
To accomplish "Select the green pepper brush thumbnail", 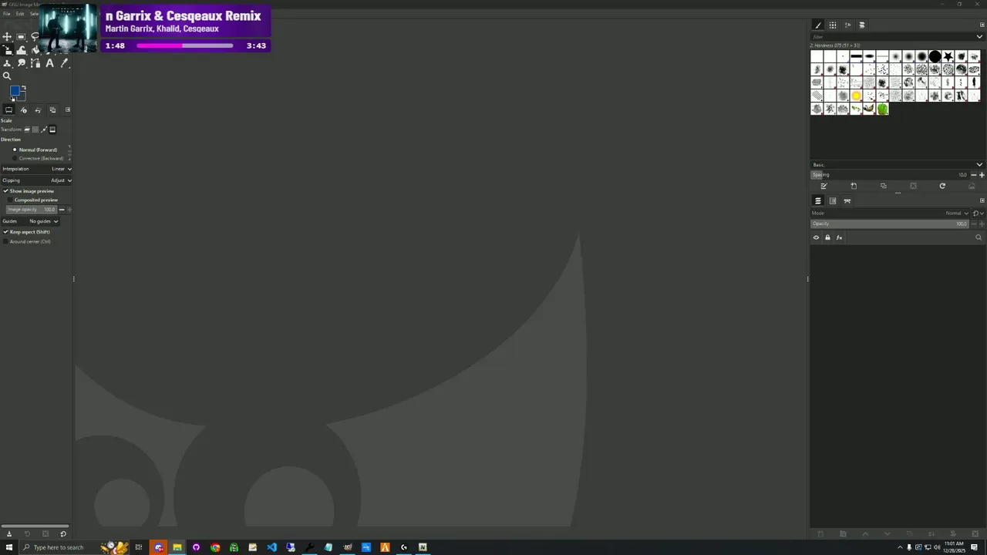I will (883, 109).
